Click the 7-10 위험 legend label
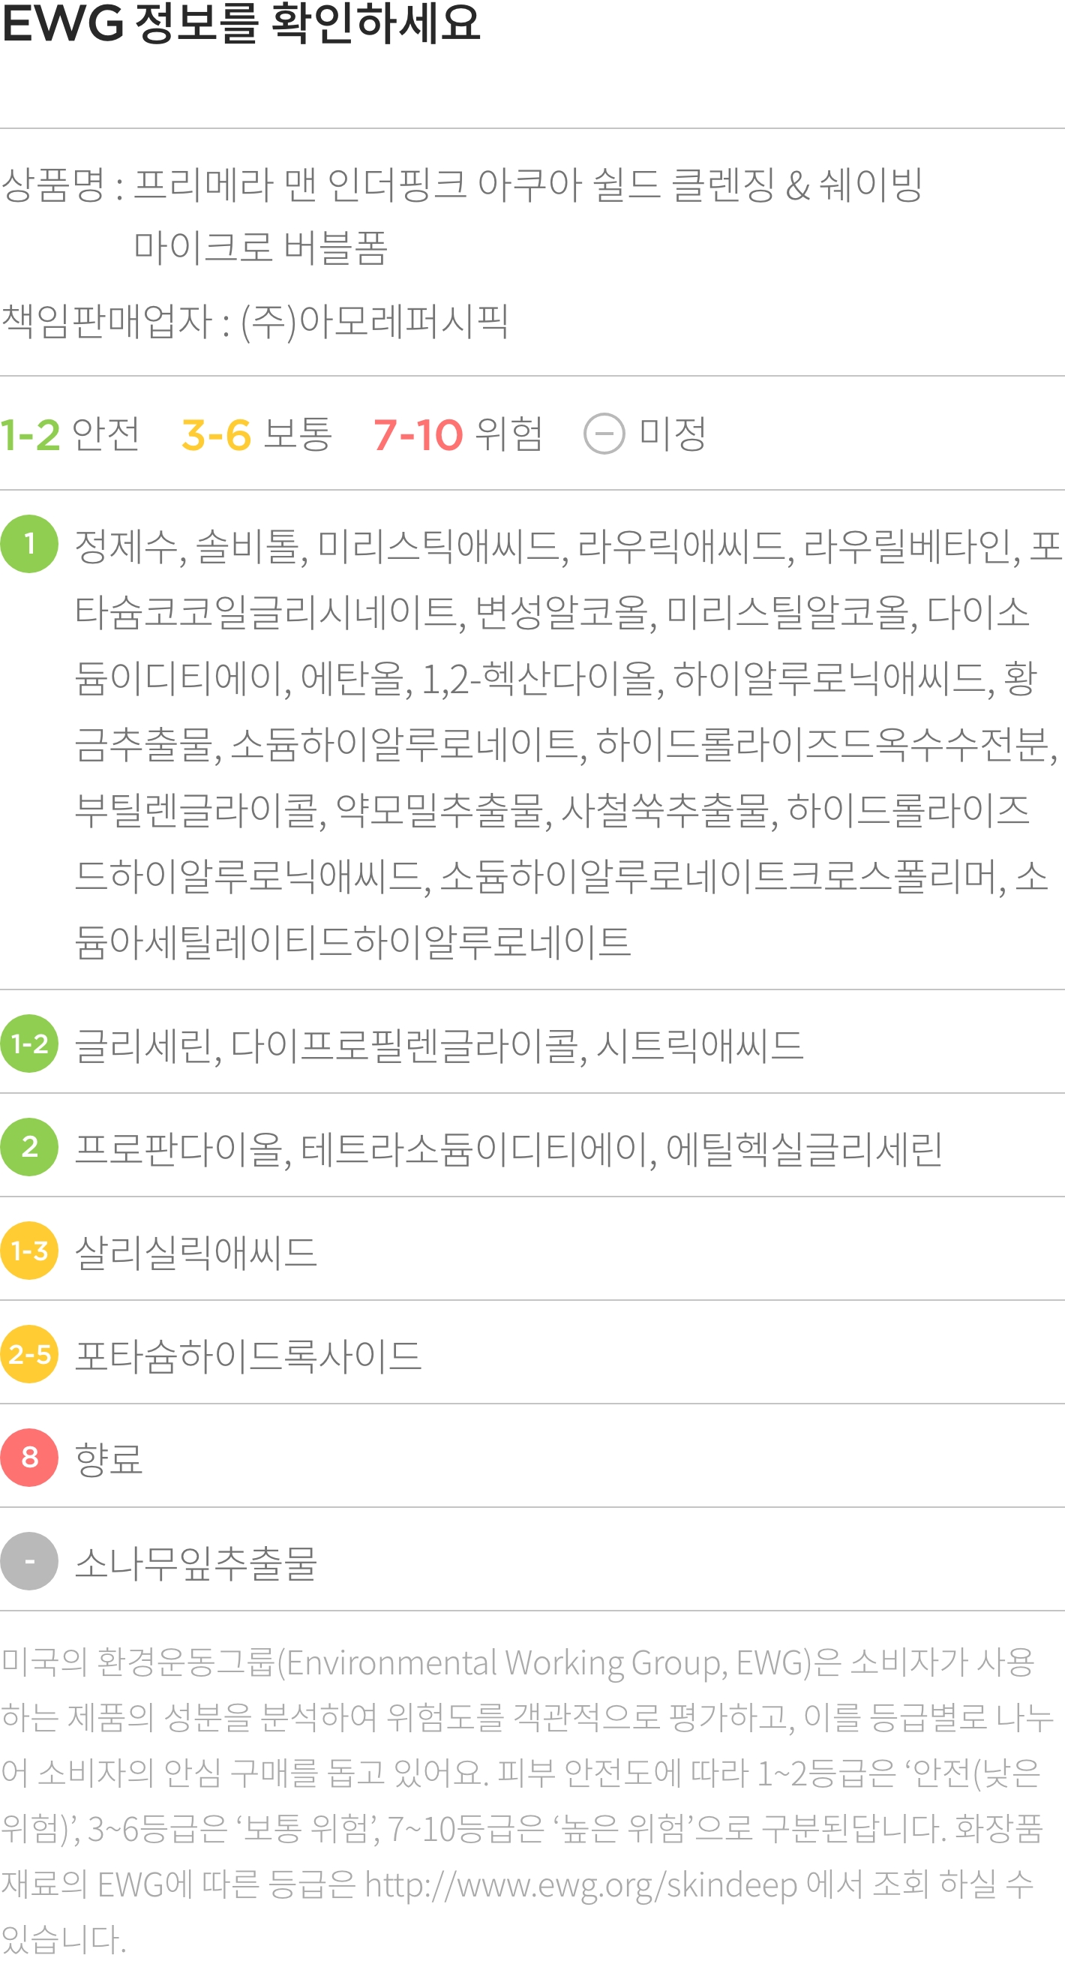This screenshot has height=1961, width=1065. tap(457, 434)
